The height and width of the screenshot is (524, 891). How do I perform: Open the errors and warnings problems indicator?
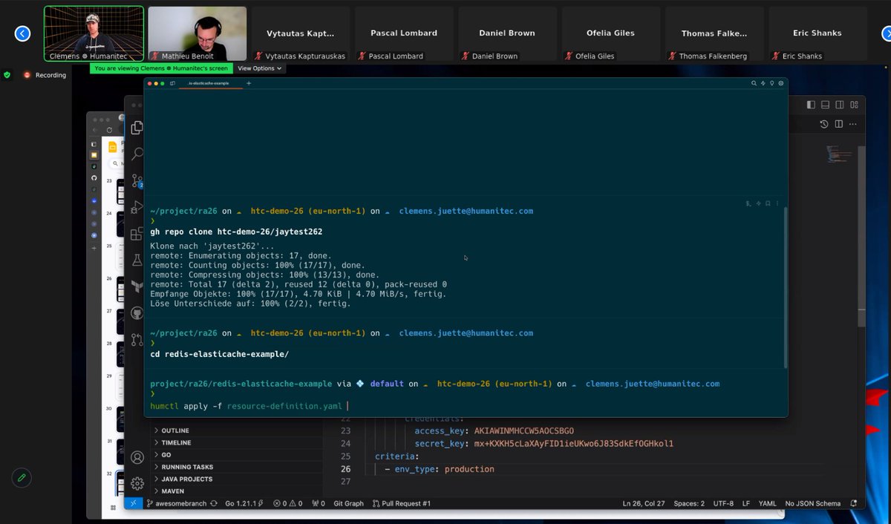(290, 503)
